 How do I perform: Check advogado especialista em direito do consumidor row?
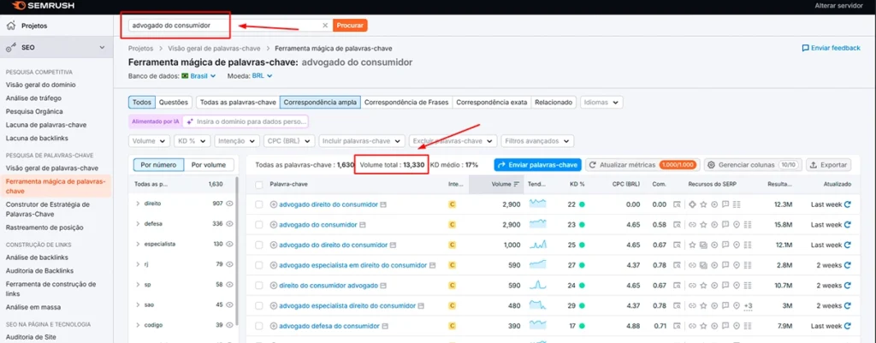coord(258,265)
